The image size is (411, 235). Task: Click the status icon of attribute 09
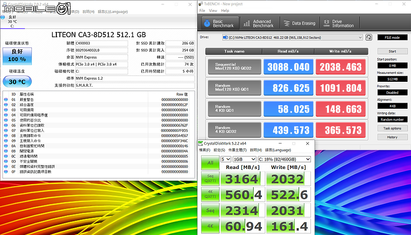[6, 141]
